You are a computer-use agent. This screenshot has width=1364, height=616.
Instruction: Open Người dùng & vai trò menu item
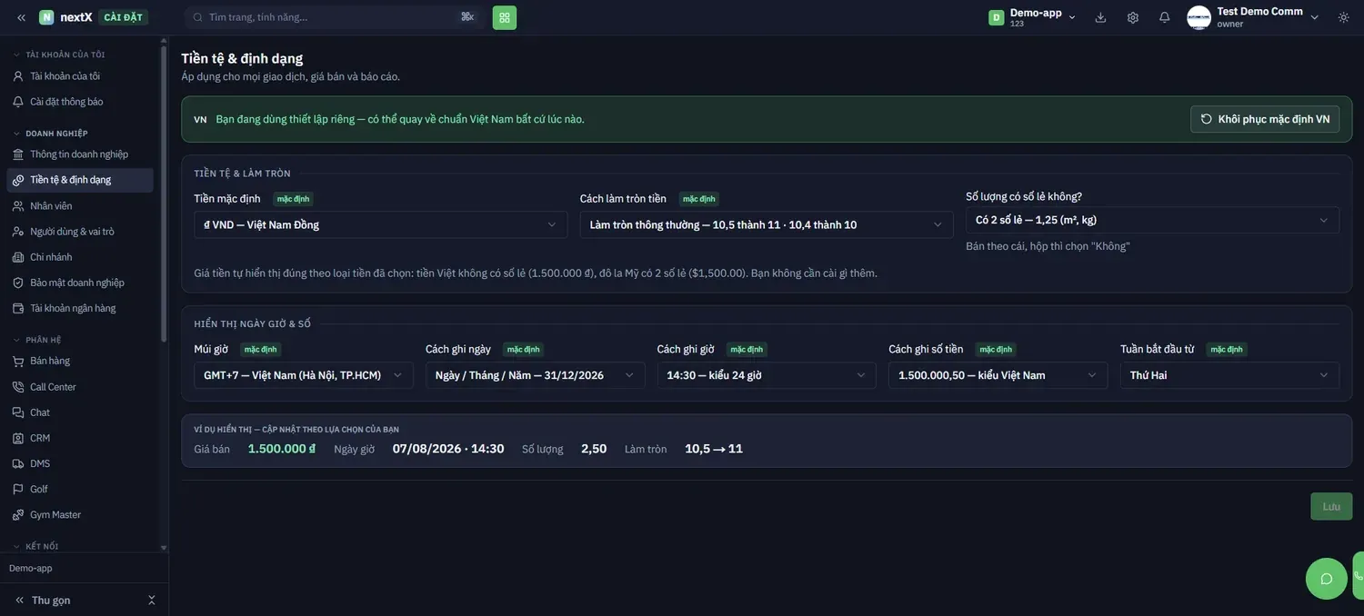coord(80,232)
